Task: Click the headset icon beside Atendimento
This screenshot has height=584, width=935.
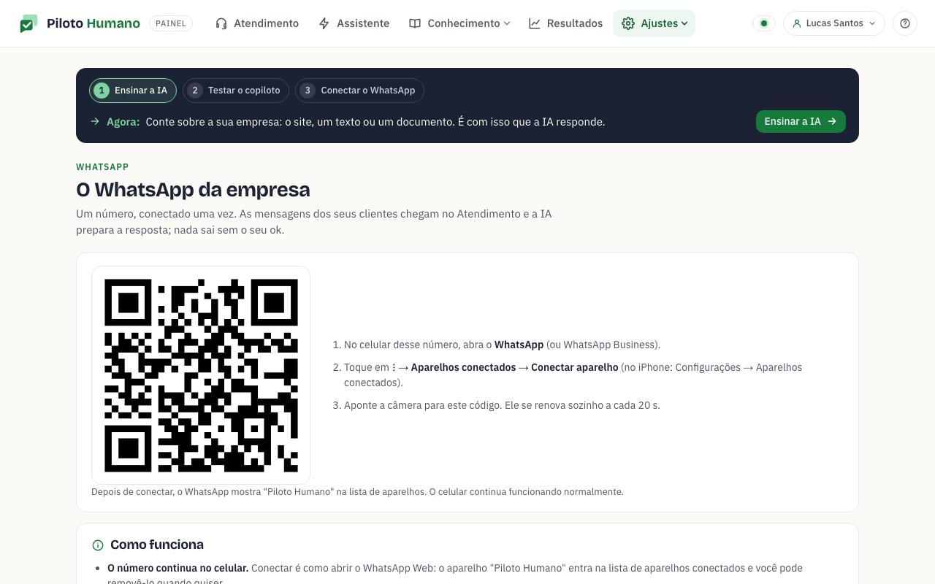Action: (x=221, y=23)
